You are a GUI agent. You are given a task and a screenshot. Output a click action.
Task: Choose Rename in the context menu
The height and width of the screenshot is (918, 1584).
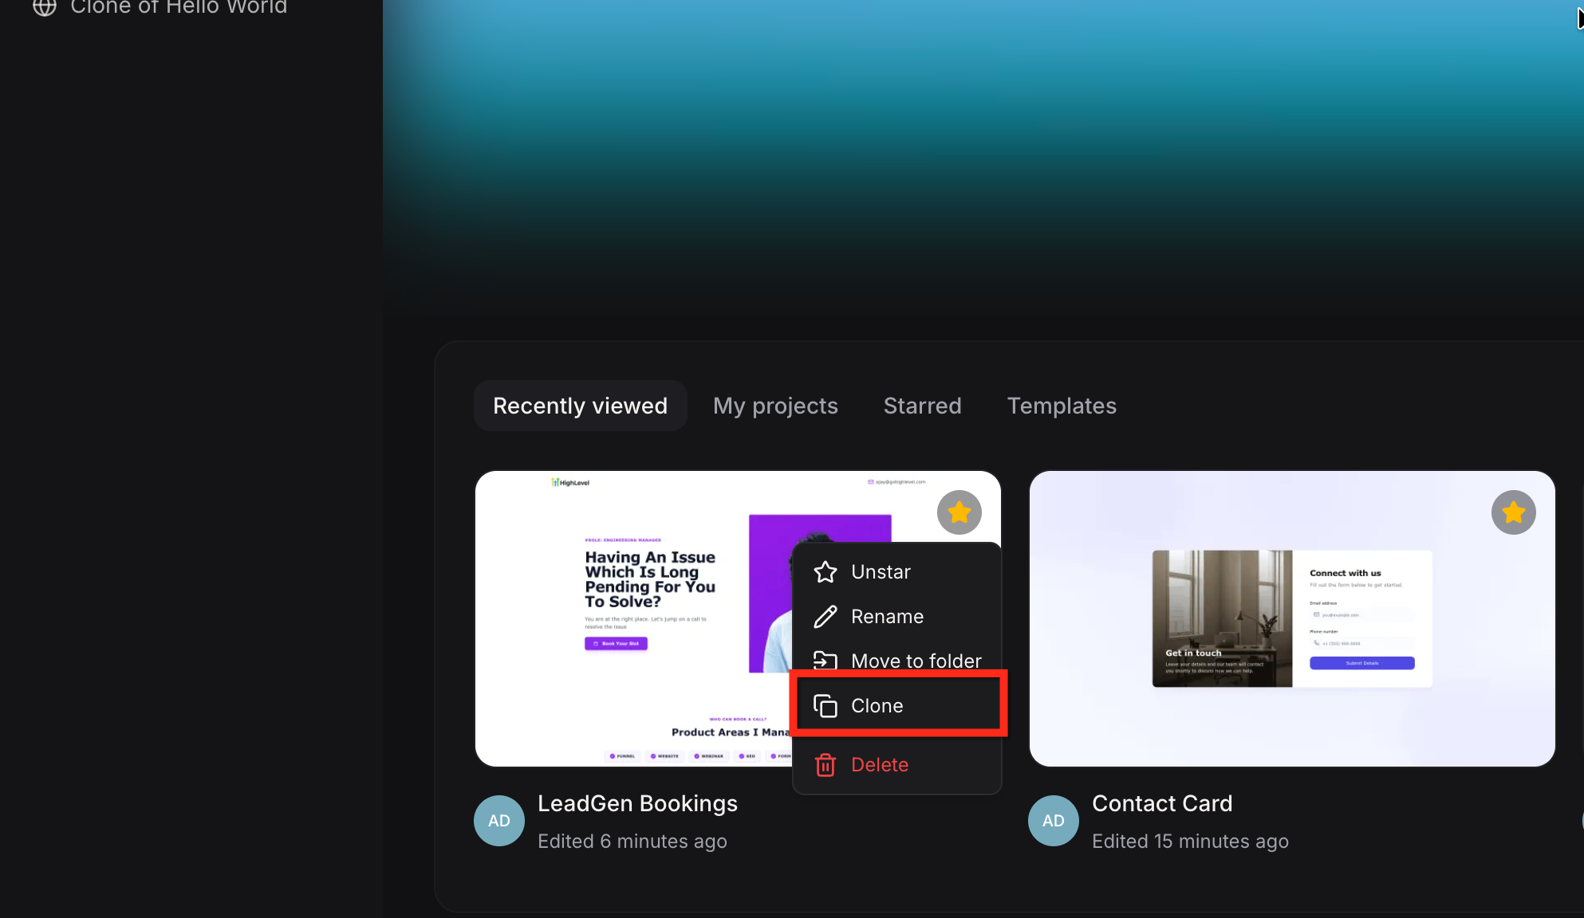pyautogui.click(x=887, y=617)
